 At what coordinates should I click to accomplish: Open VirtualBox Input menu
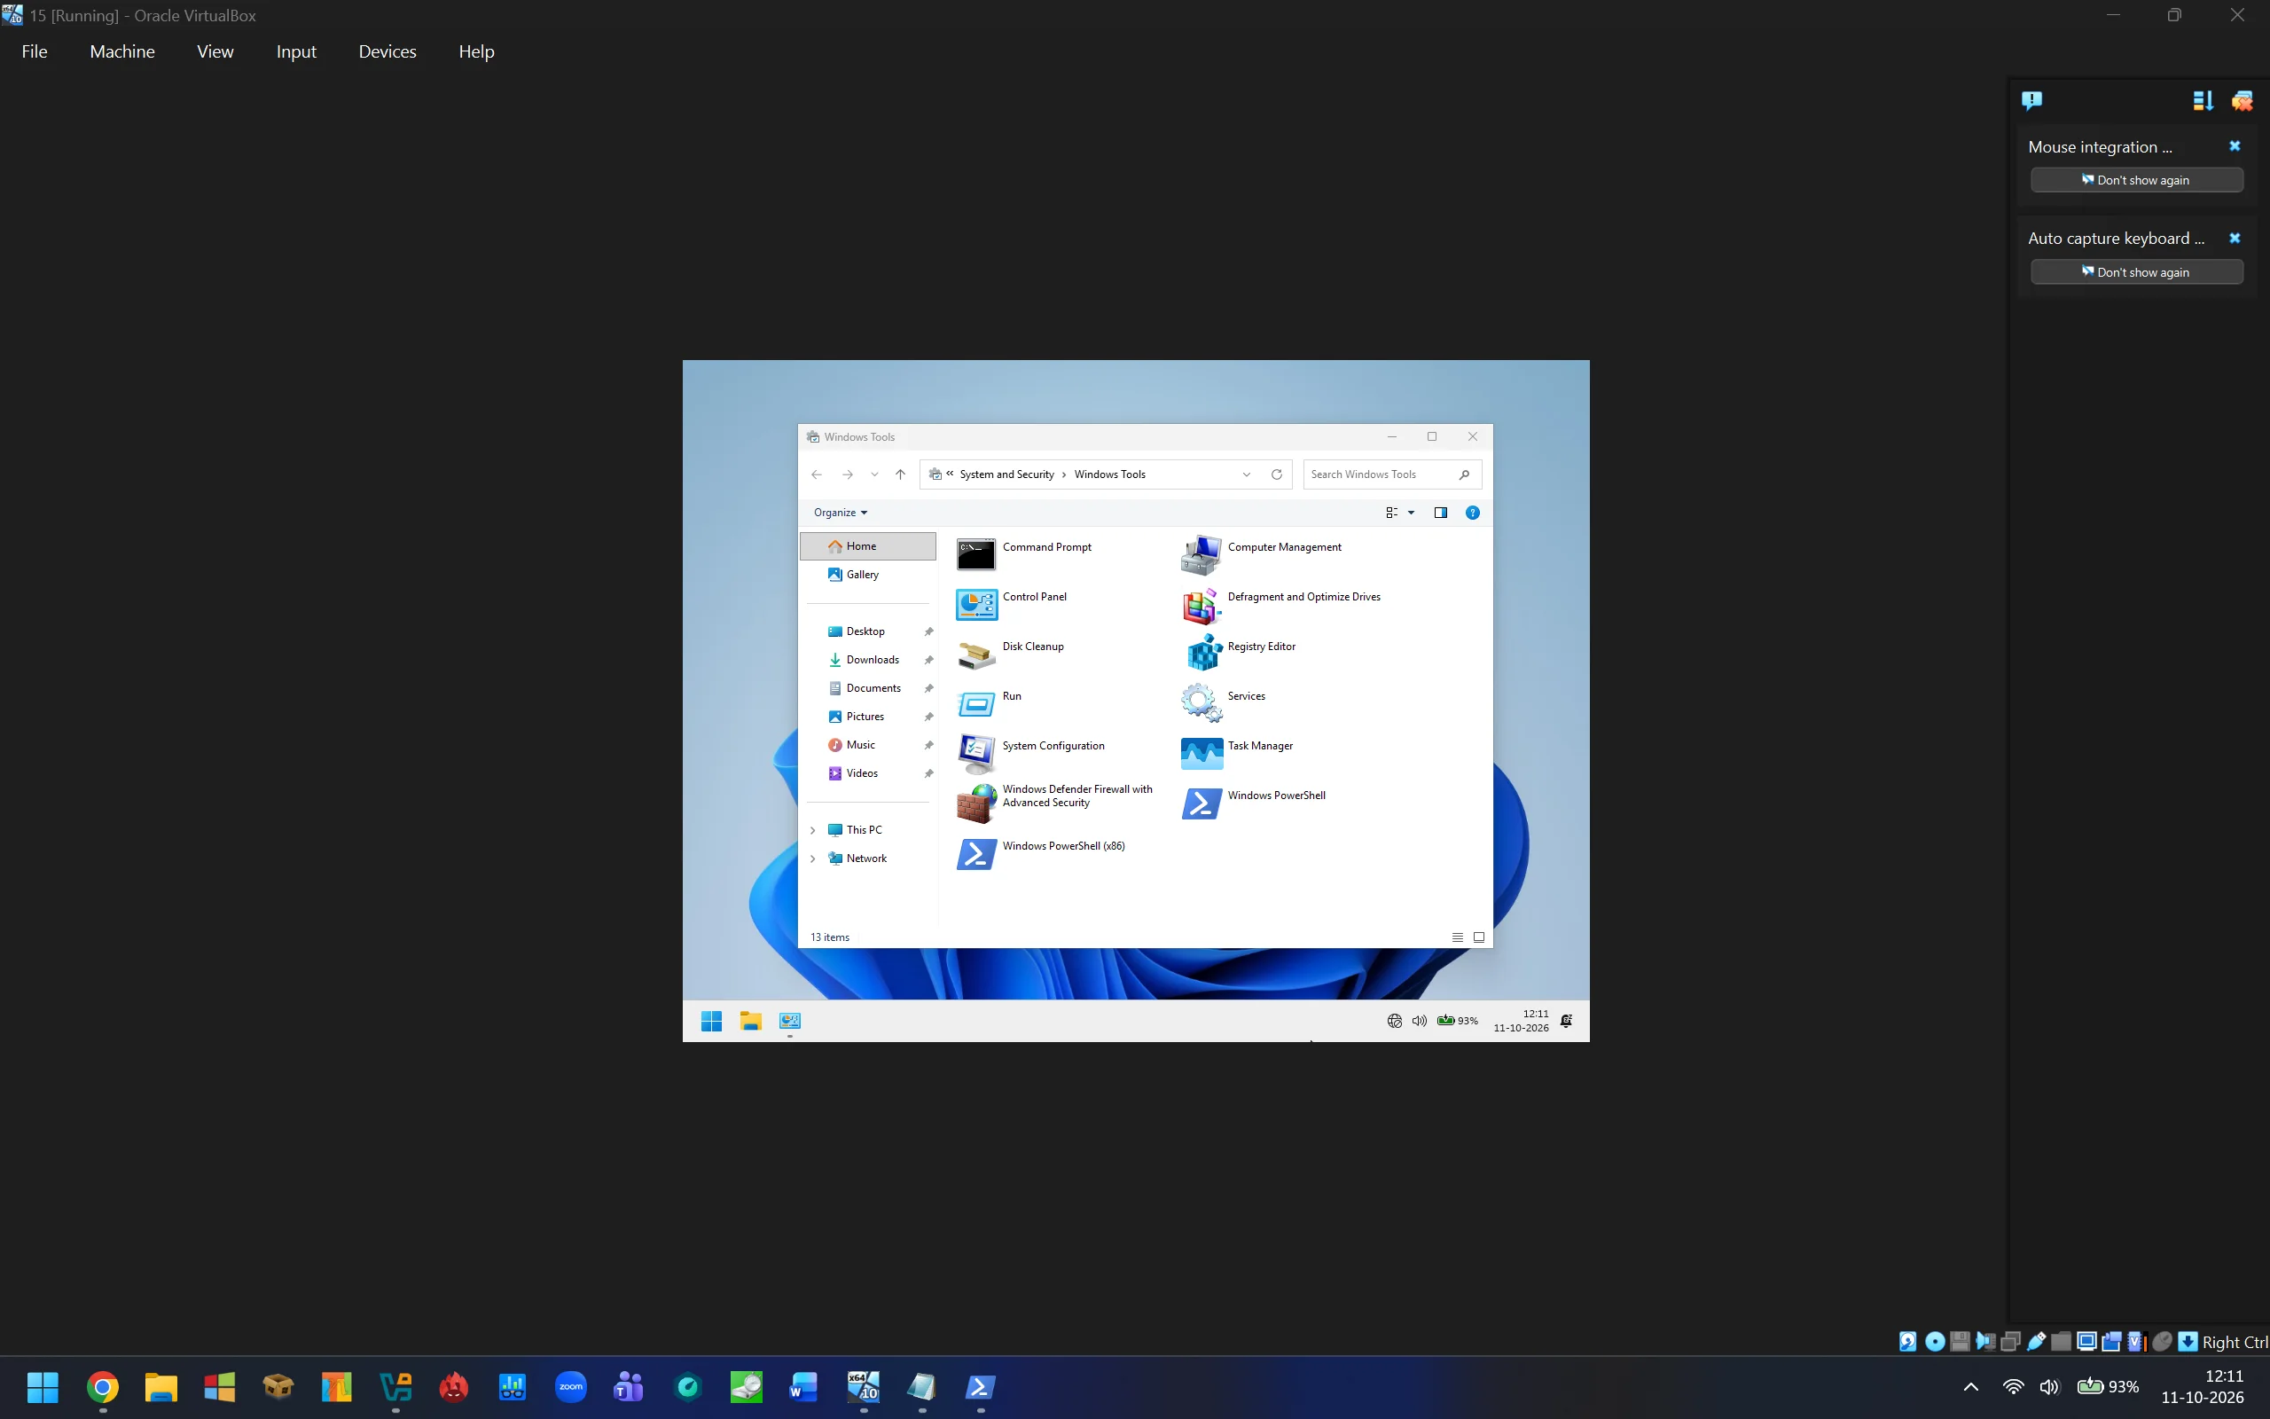tap(295, 51)
